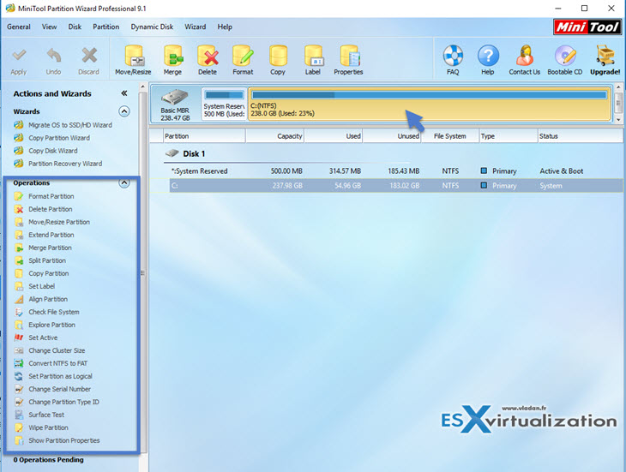Click Set Label in Operations

tap(34, 286)
